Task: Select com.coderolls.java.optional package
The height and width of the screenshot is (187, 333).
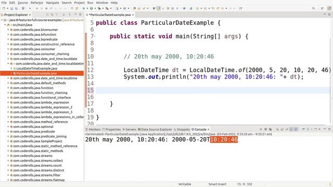Action: 33,127
